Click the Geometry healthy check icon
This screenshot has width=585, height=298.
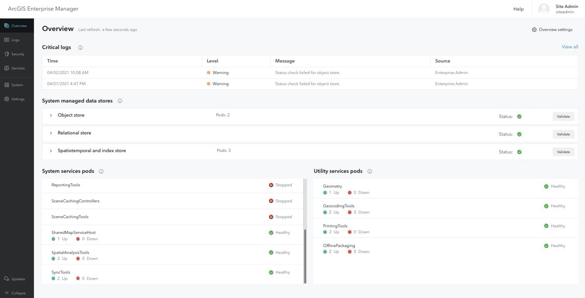click(x=546, y=186)
